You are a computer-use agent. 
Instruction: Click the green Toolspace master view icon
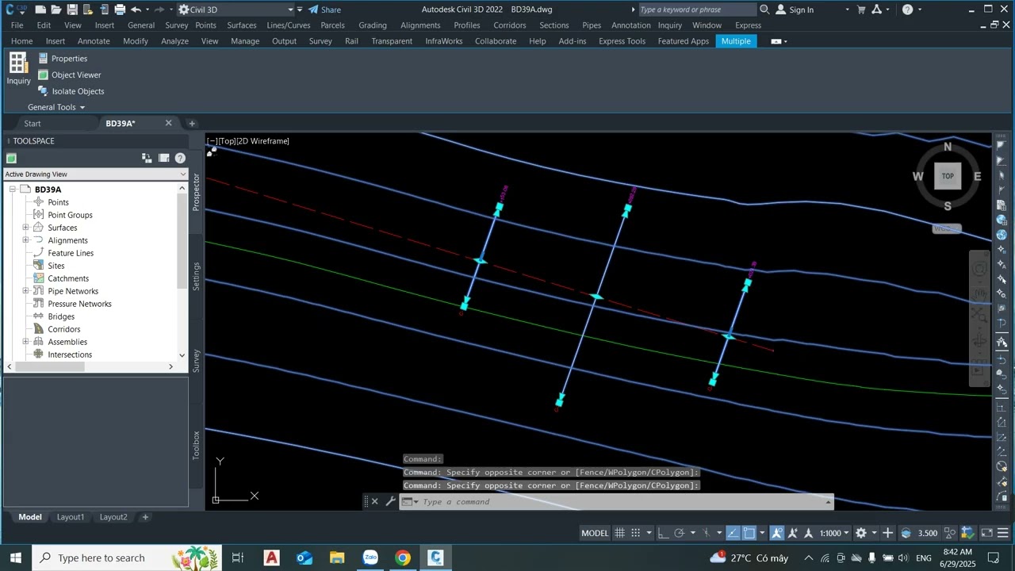coord(11,159)
